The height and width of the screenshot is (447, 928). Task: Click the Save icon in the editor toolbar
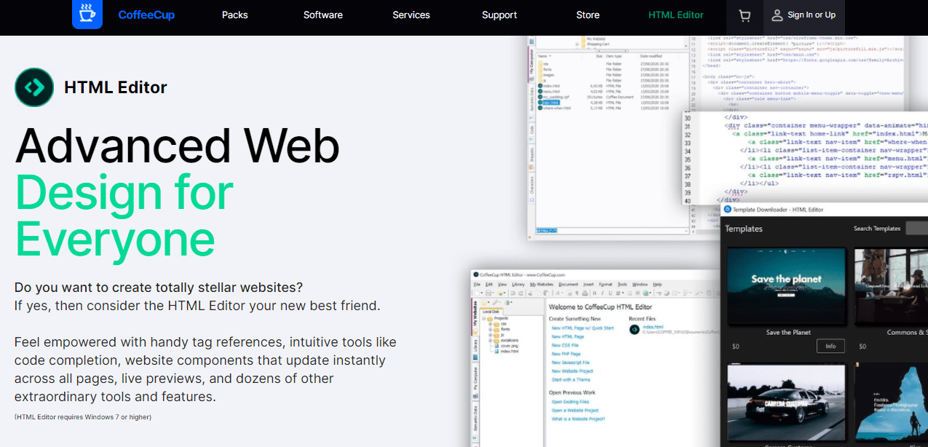tap(488, 293)
